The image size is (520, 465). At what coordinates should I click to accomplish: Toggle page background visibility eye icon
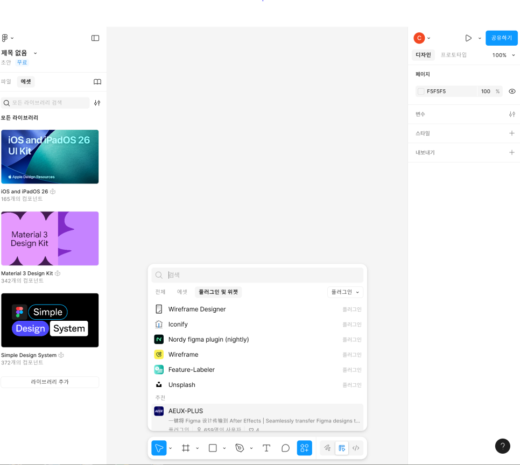(512, 91)
